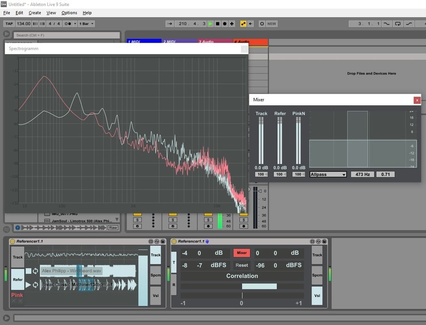Open the Allpass filter type dropdown
Screen dimensions: 426x325
pyautogui.click(x=328, y=174)
